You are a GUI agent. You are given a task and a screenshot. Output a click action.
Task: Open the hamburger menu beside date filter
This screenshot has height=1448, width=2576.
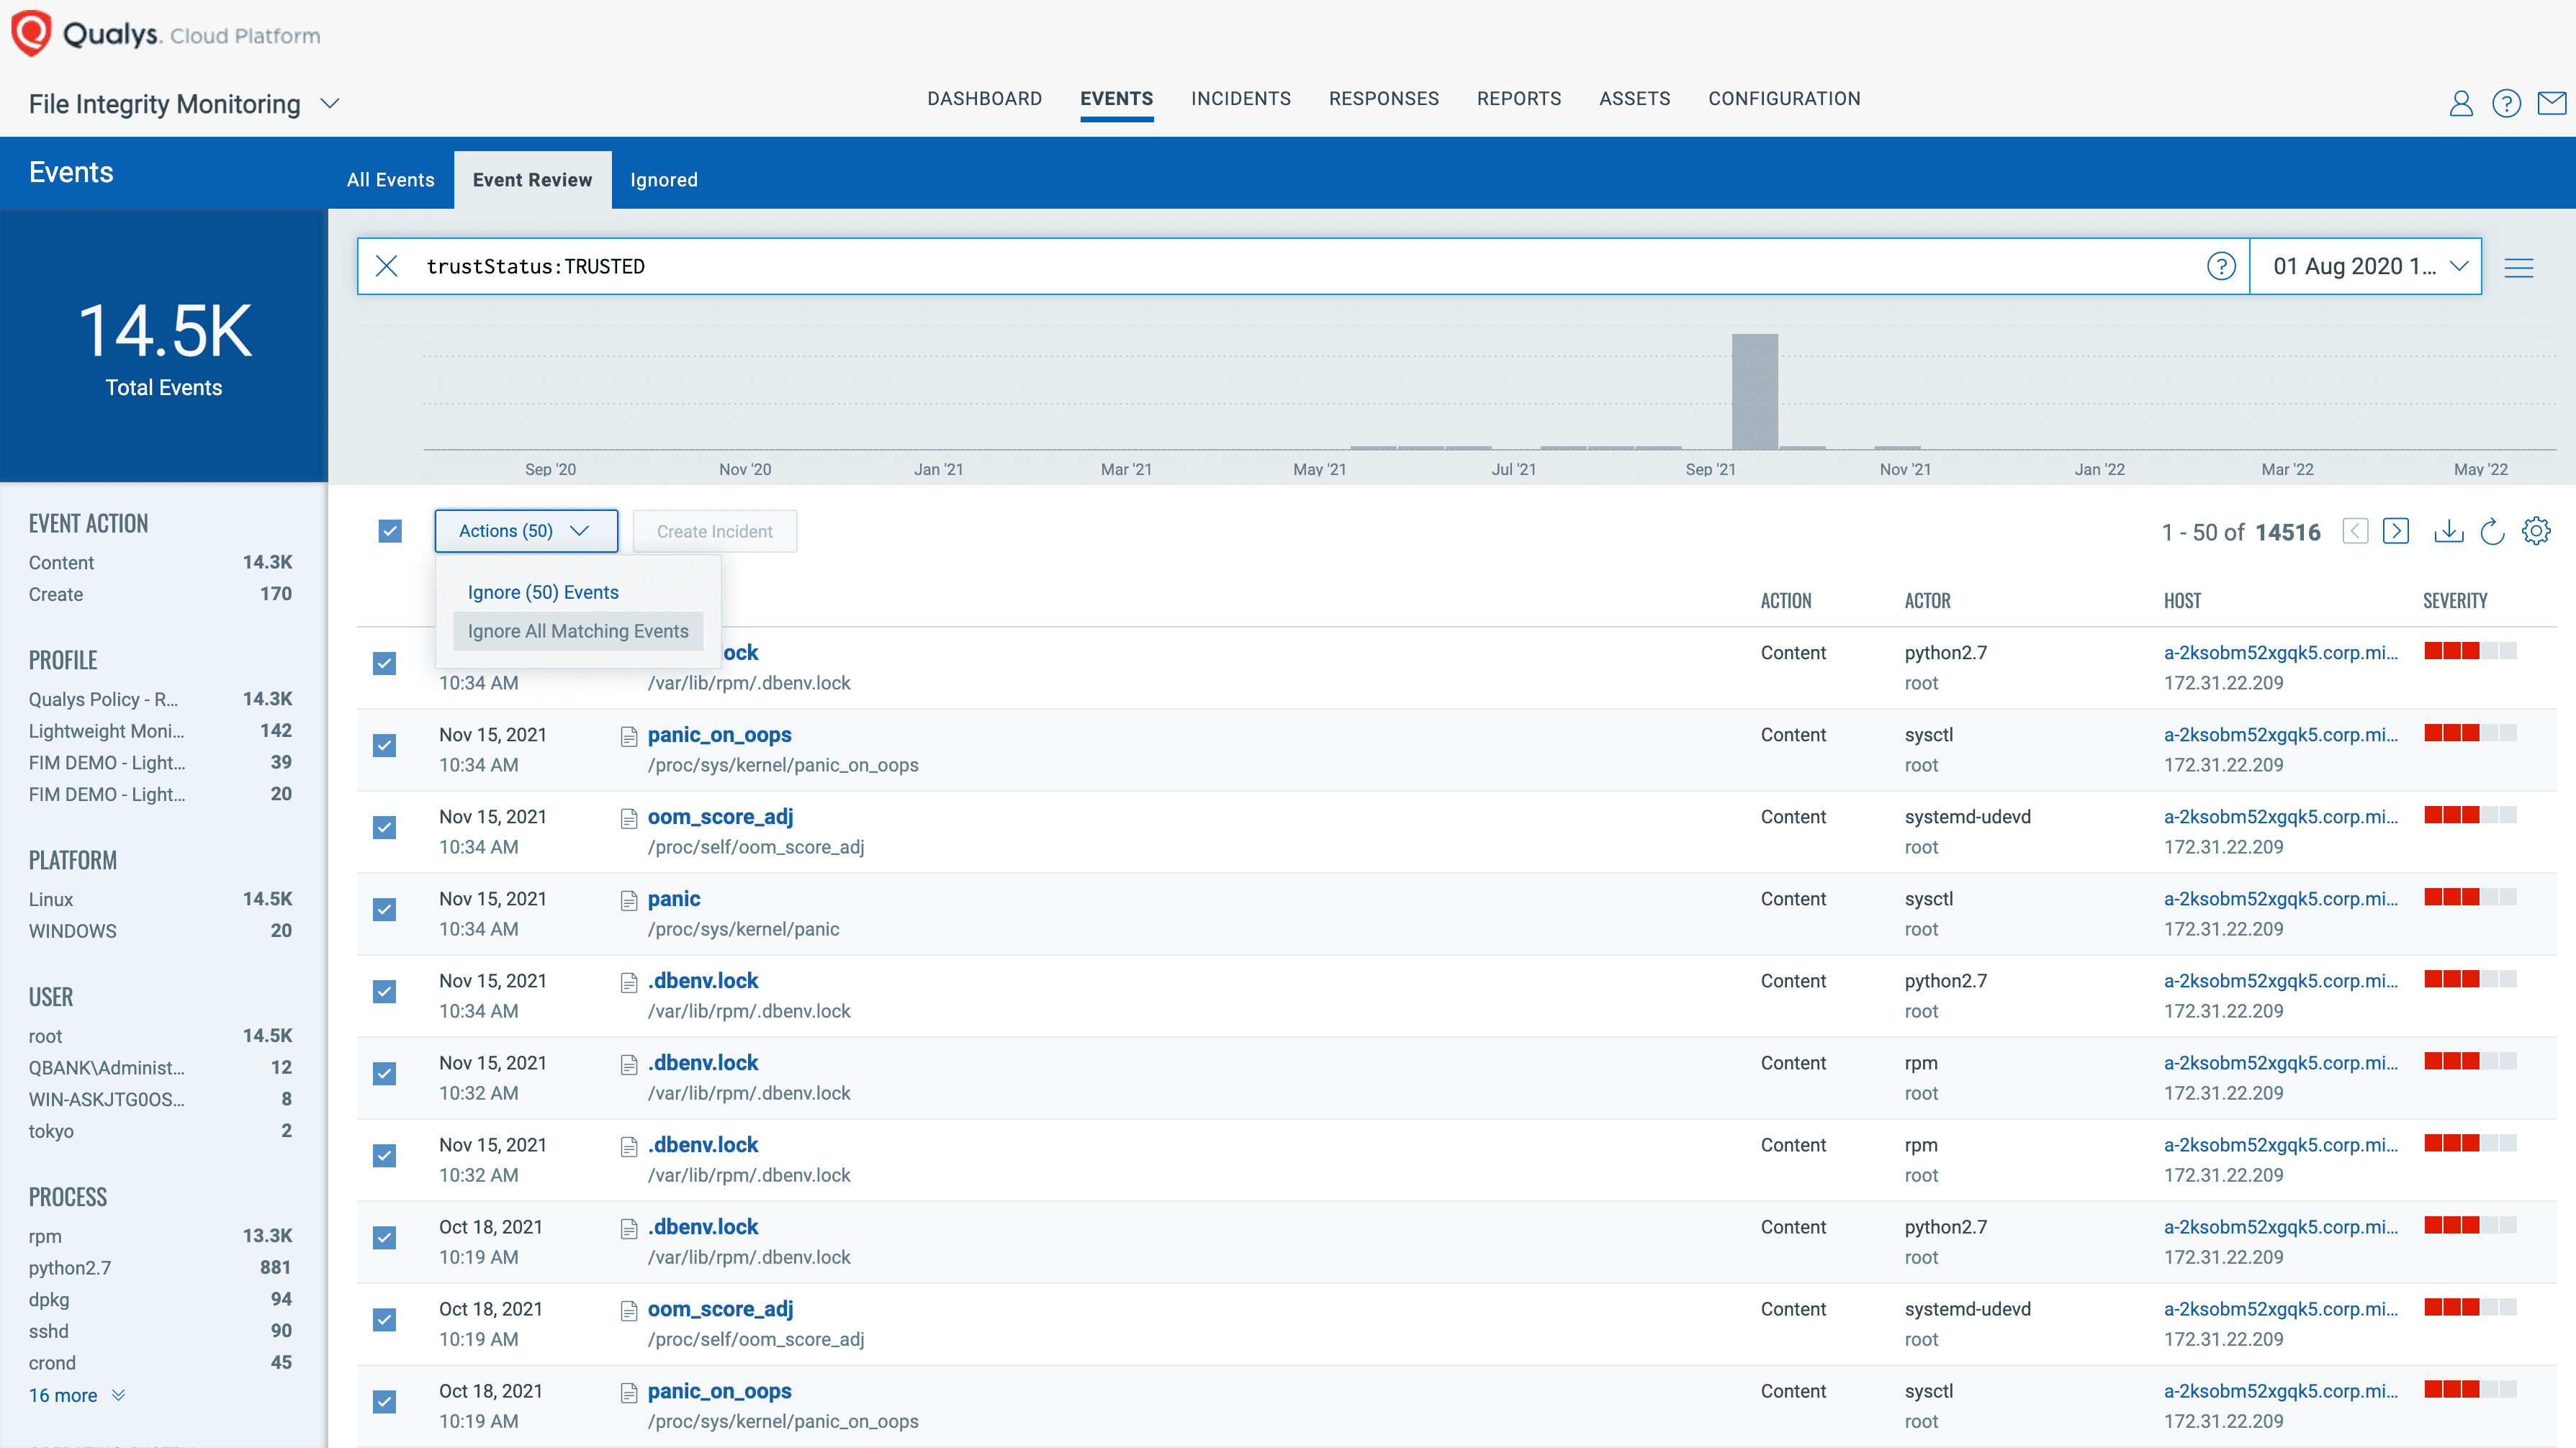point(2519,267)
